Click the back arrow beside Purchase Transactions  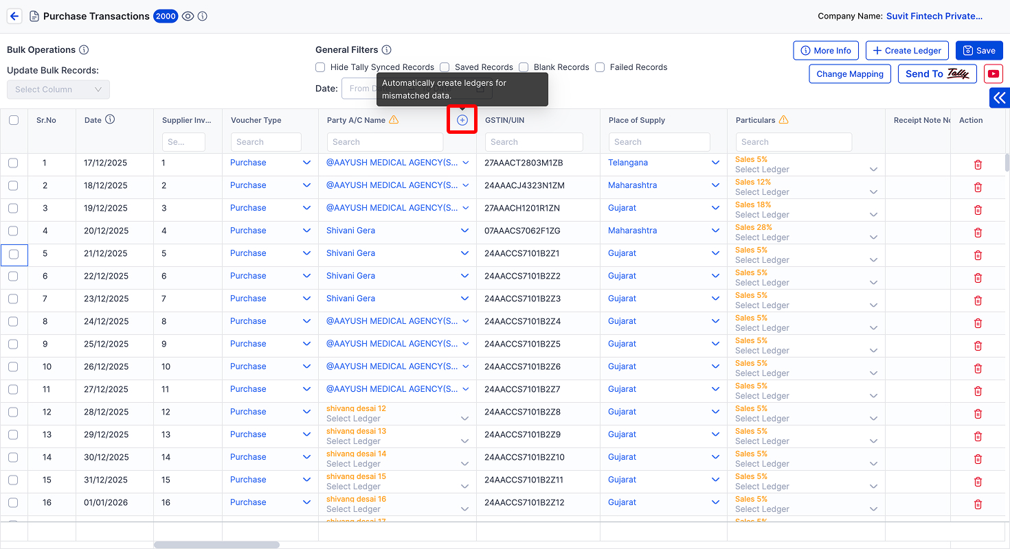point(14,16)
